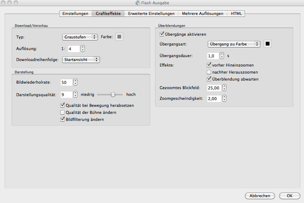Enable the nachher Herauszoomen checkbox

(x=209, y=72)
